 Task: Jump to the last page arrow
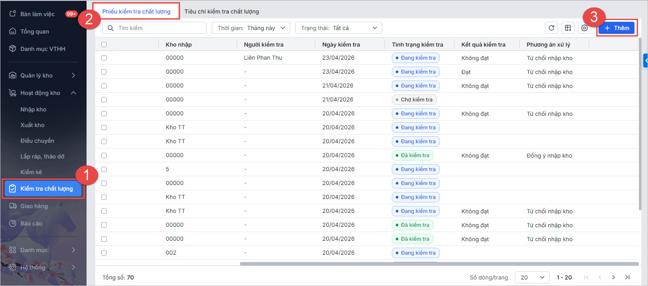(x=627, y=277)
